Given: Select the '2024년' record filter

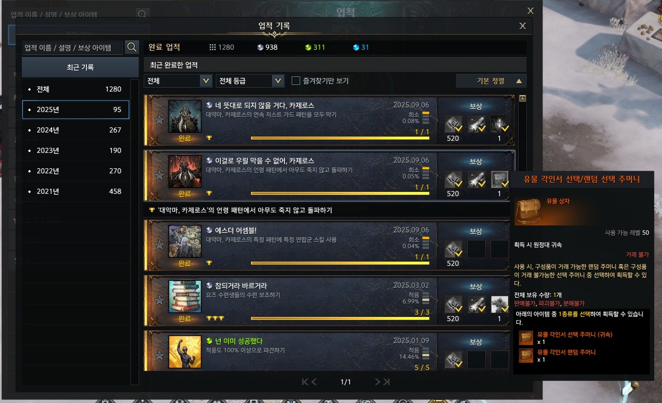Looking at the screenshot, I should pos(76,130).
